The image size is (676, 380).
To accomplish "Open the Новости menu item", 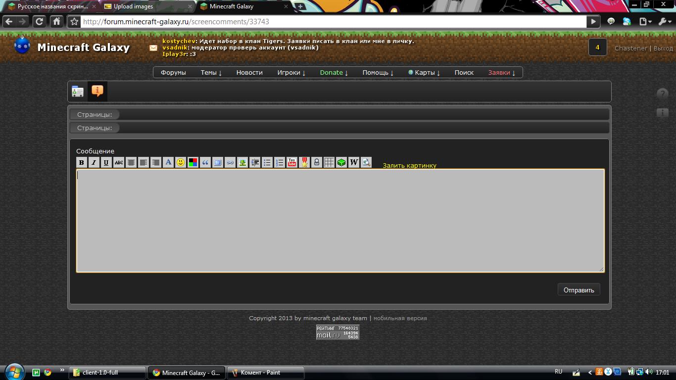I will (x=249, y=73).
